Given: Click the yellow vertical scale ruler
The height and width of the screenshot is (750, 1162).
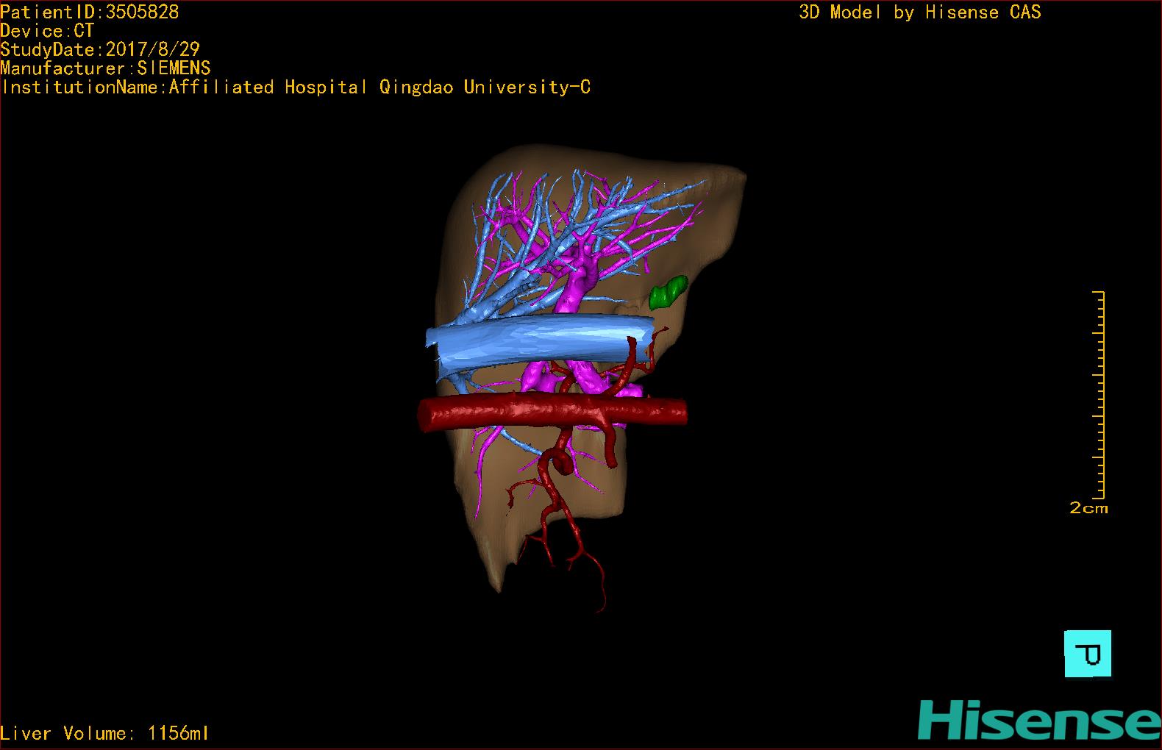Looking at the screenshot, I should point(1099,395).
